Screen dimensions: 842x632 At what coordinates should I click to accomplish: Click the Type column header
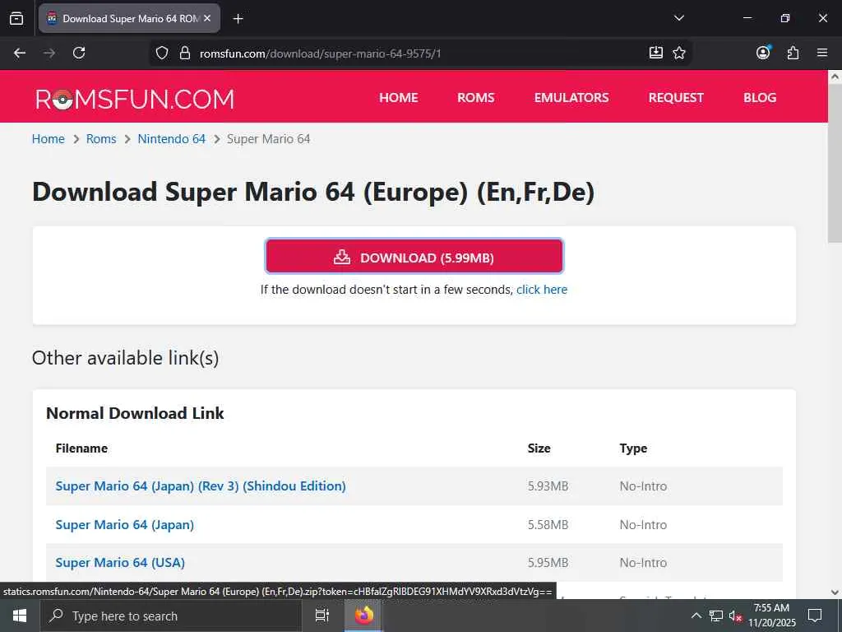[x=633, y=448]
